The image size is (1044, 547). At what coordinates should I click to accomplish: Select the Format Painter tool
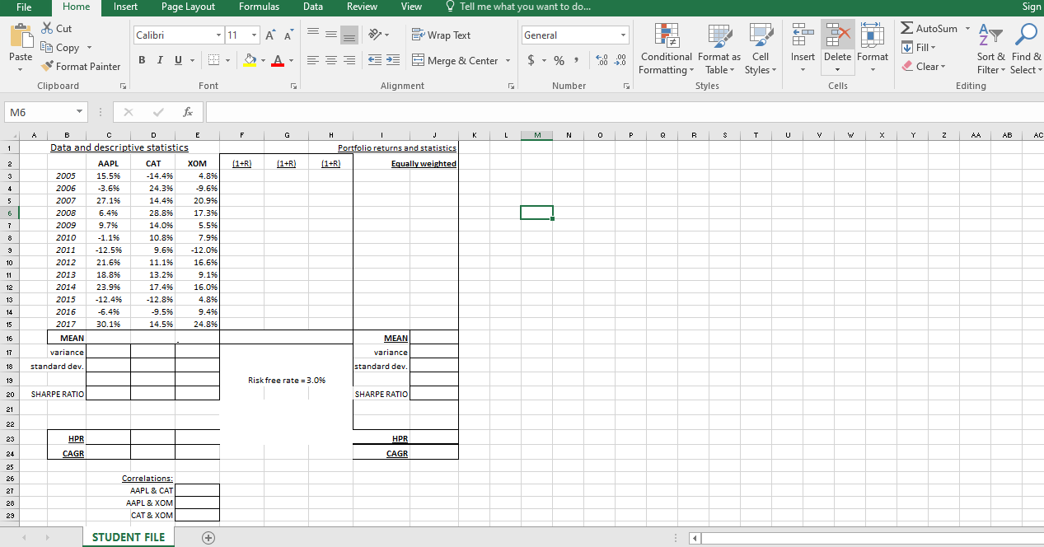(x=81, y=66)
